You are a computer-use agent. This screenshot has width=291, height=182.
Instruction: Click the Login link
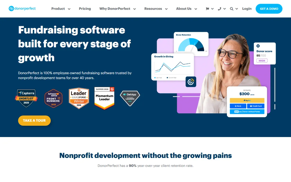click(247, 9)
